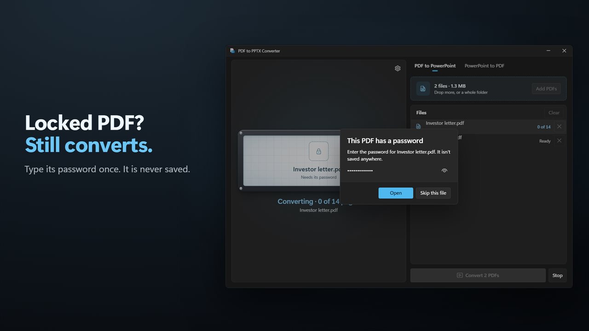
Task: Stop the conversion
Action: [x=557, y=275]
